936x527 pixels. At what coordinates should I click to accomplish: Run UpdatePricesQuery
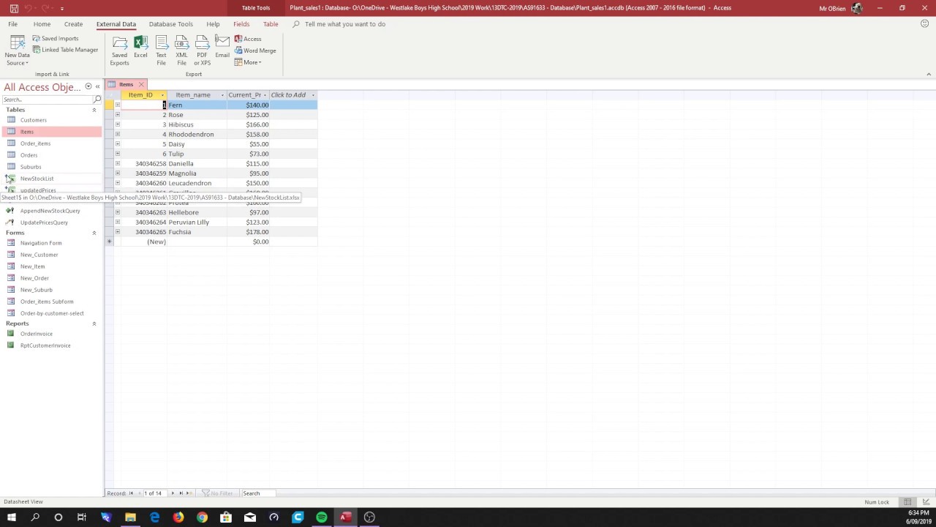(44, 223)
